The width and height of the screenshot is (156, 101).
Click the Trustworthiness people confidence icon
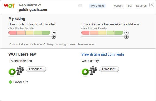(20, 70)
